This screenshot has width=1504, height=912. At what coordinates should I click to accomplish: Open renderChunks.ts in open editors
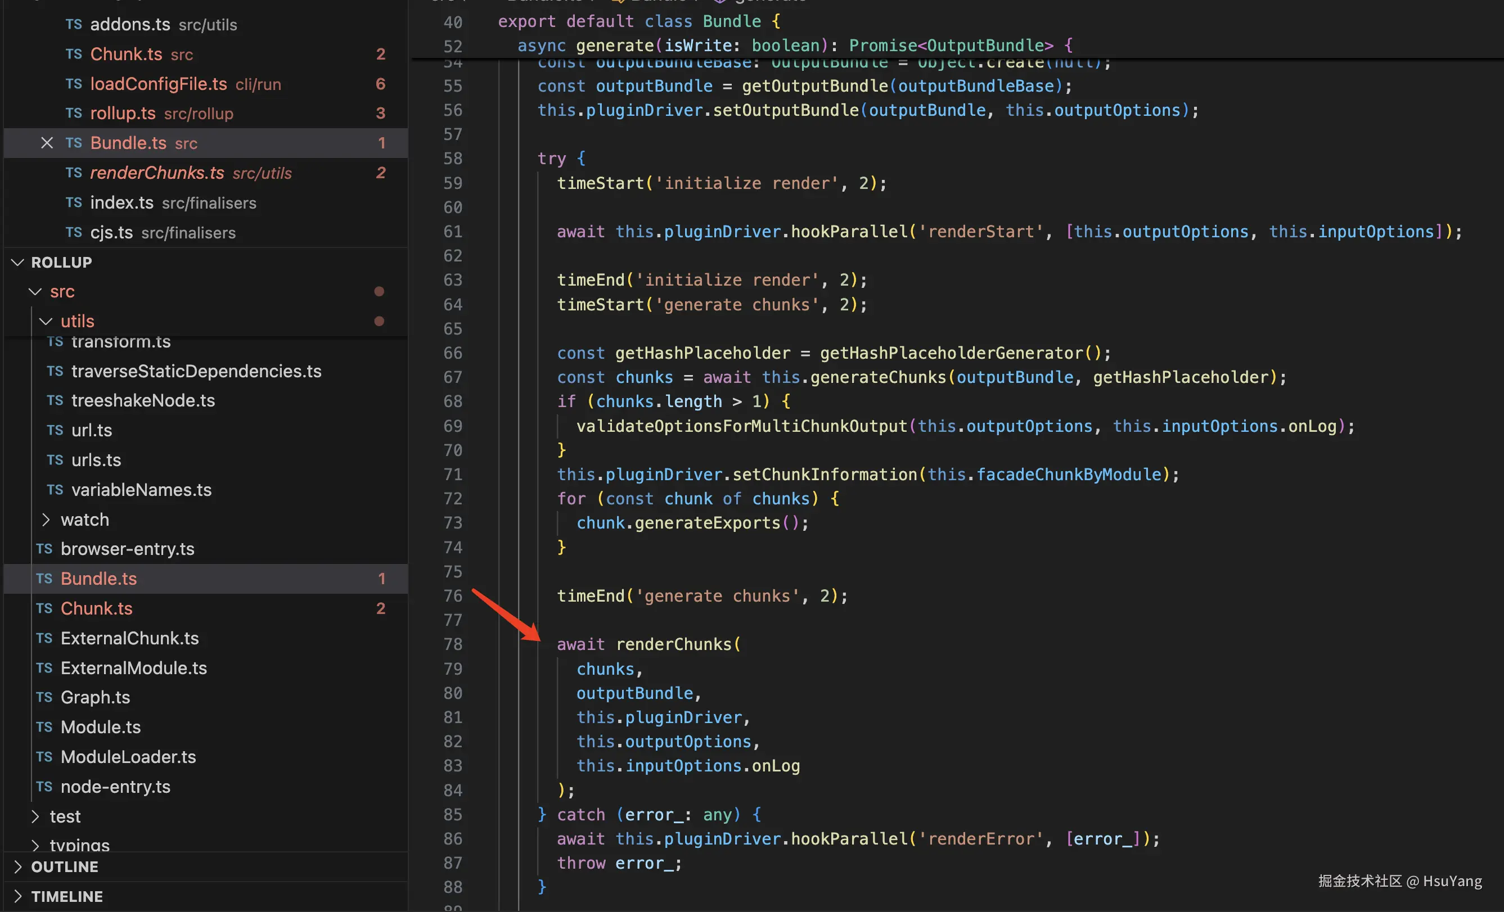coord(157,173)
